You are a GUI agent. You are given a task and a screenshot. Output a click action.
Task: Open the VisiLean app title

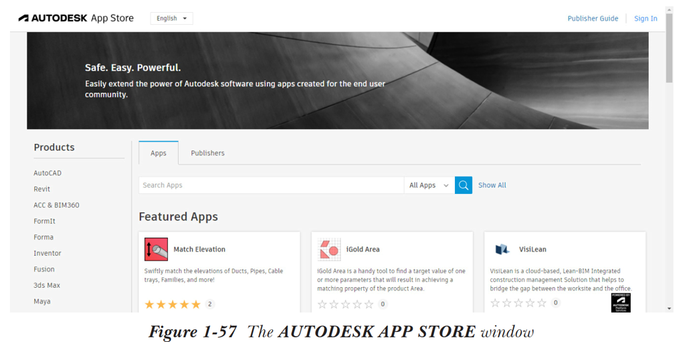(532, 249)
